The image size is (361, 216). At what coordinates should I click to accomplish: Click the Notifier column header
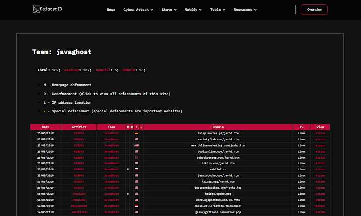click(x=79, y=127)
